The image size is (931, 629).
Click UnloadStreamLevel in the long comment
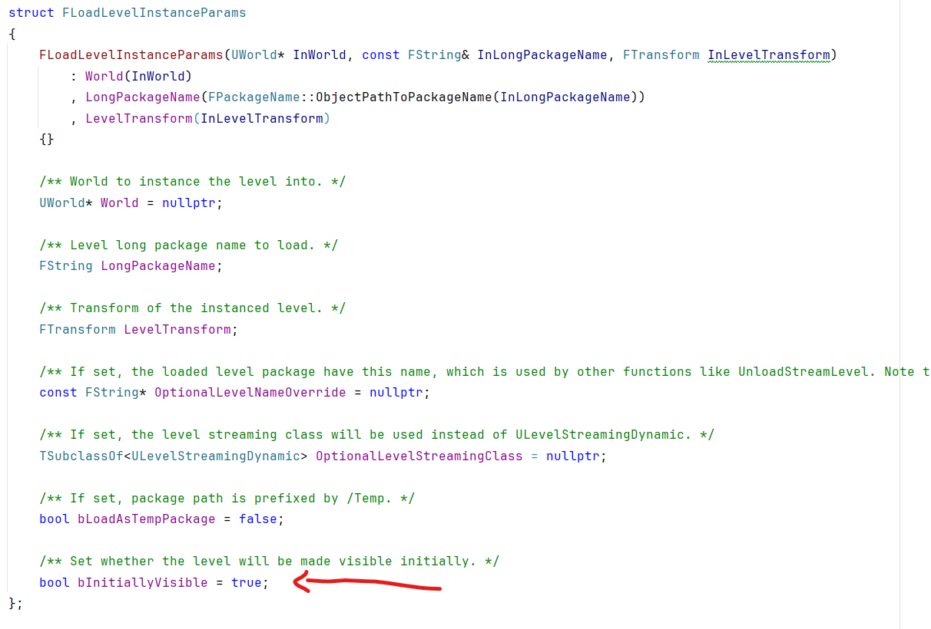pos(803,371)
